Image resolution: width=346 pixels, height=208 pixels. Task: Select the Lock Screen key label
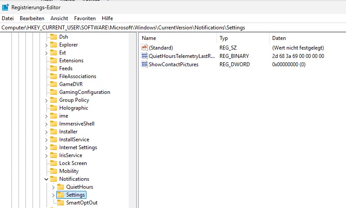tap(73, 163)
